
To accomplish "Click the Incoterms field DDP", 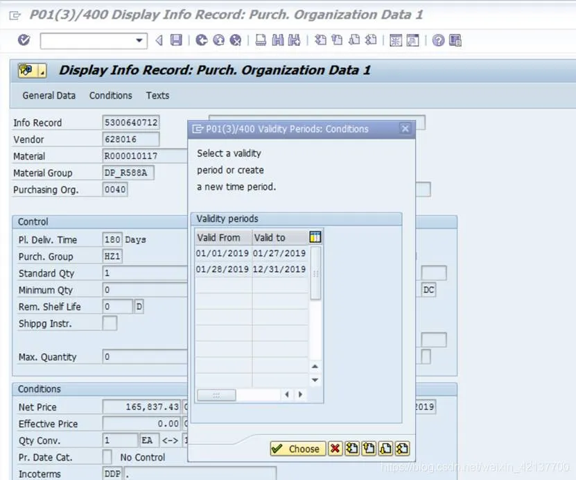I will click(112, 474).
